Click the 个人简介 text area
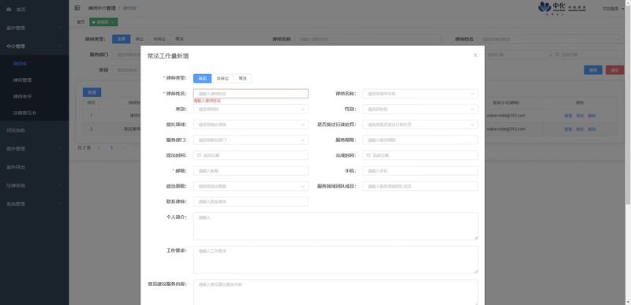631x305 pixels. tap(336, 226)
